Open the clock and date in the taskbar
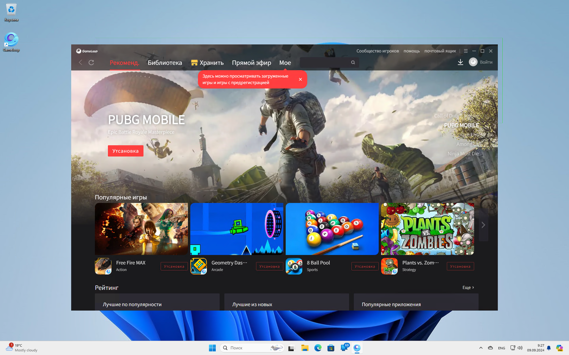This screenshot has width=569, height=355. coord(536,348)
